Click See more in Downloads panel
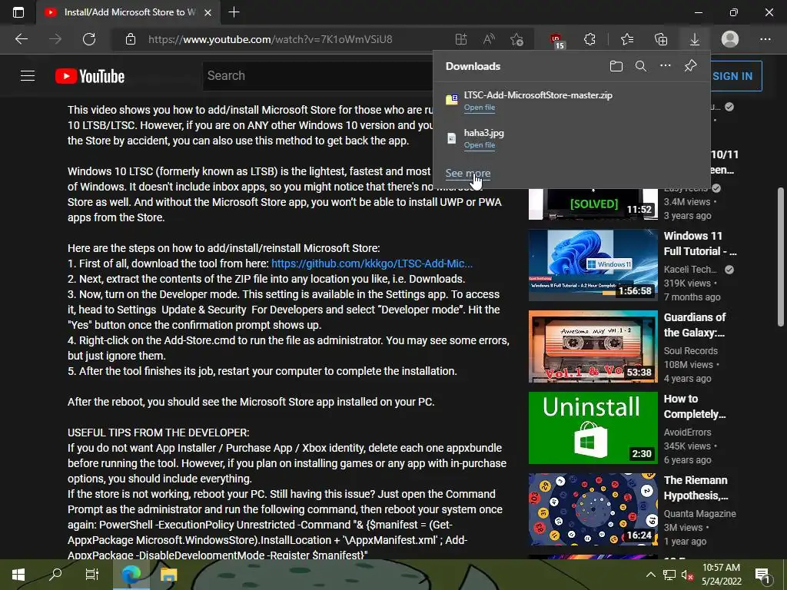This screenshot has height=590, width=787. click(468, 173)
